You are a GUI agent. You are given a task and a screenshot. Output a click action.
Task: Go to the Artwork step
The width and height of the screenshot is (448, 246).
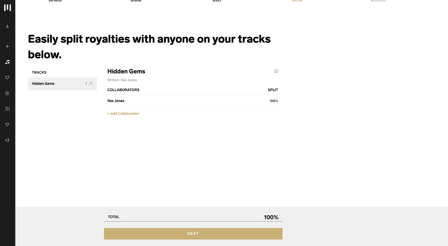[x=136, y=1]
